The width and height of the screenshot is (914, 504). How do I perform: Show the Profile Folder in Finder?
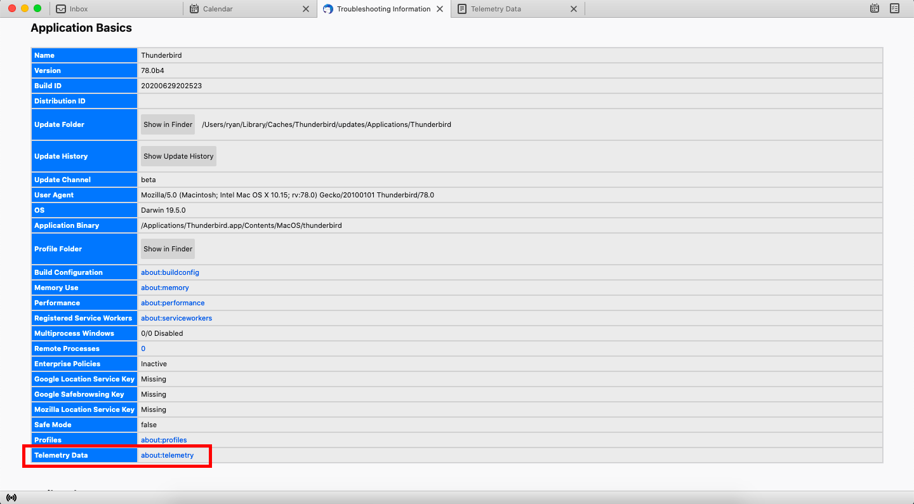(x=167, y=248)
